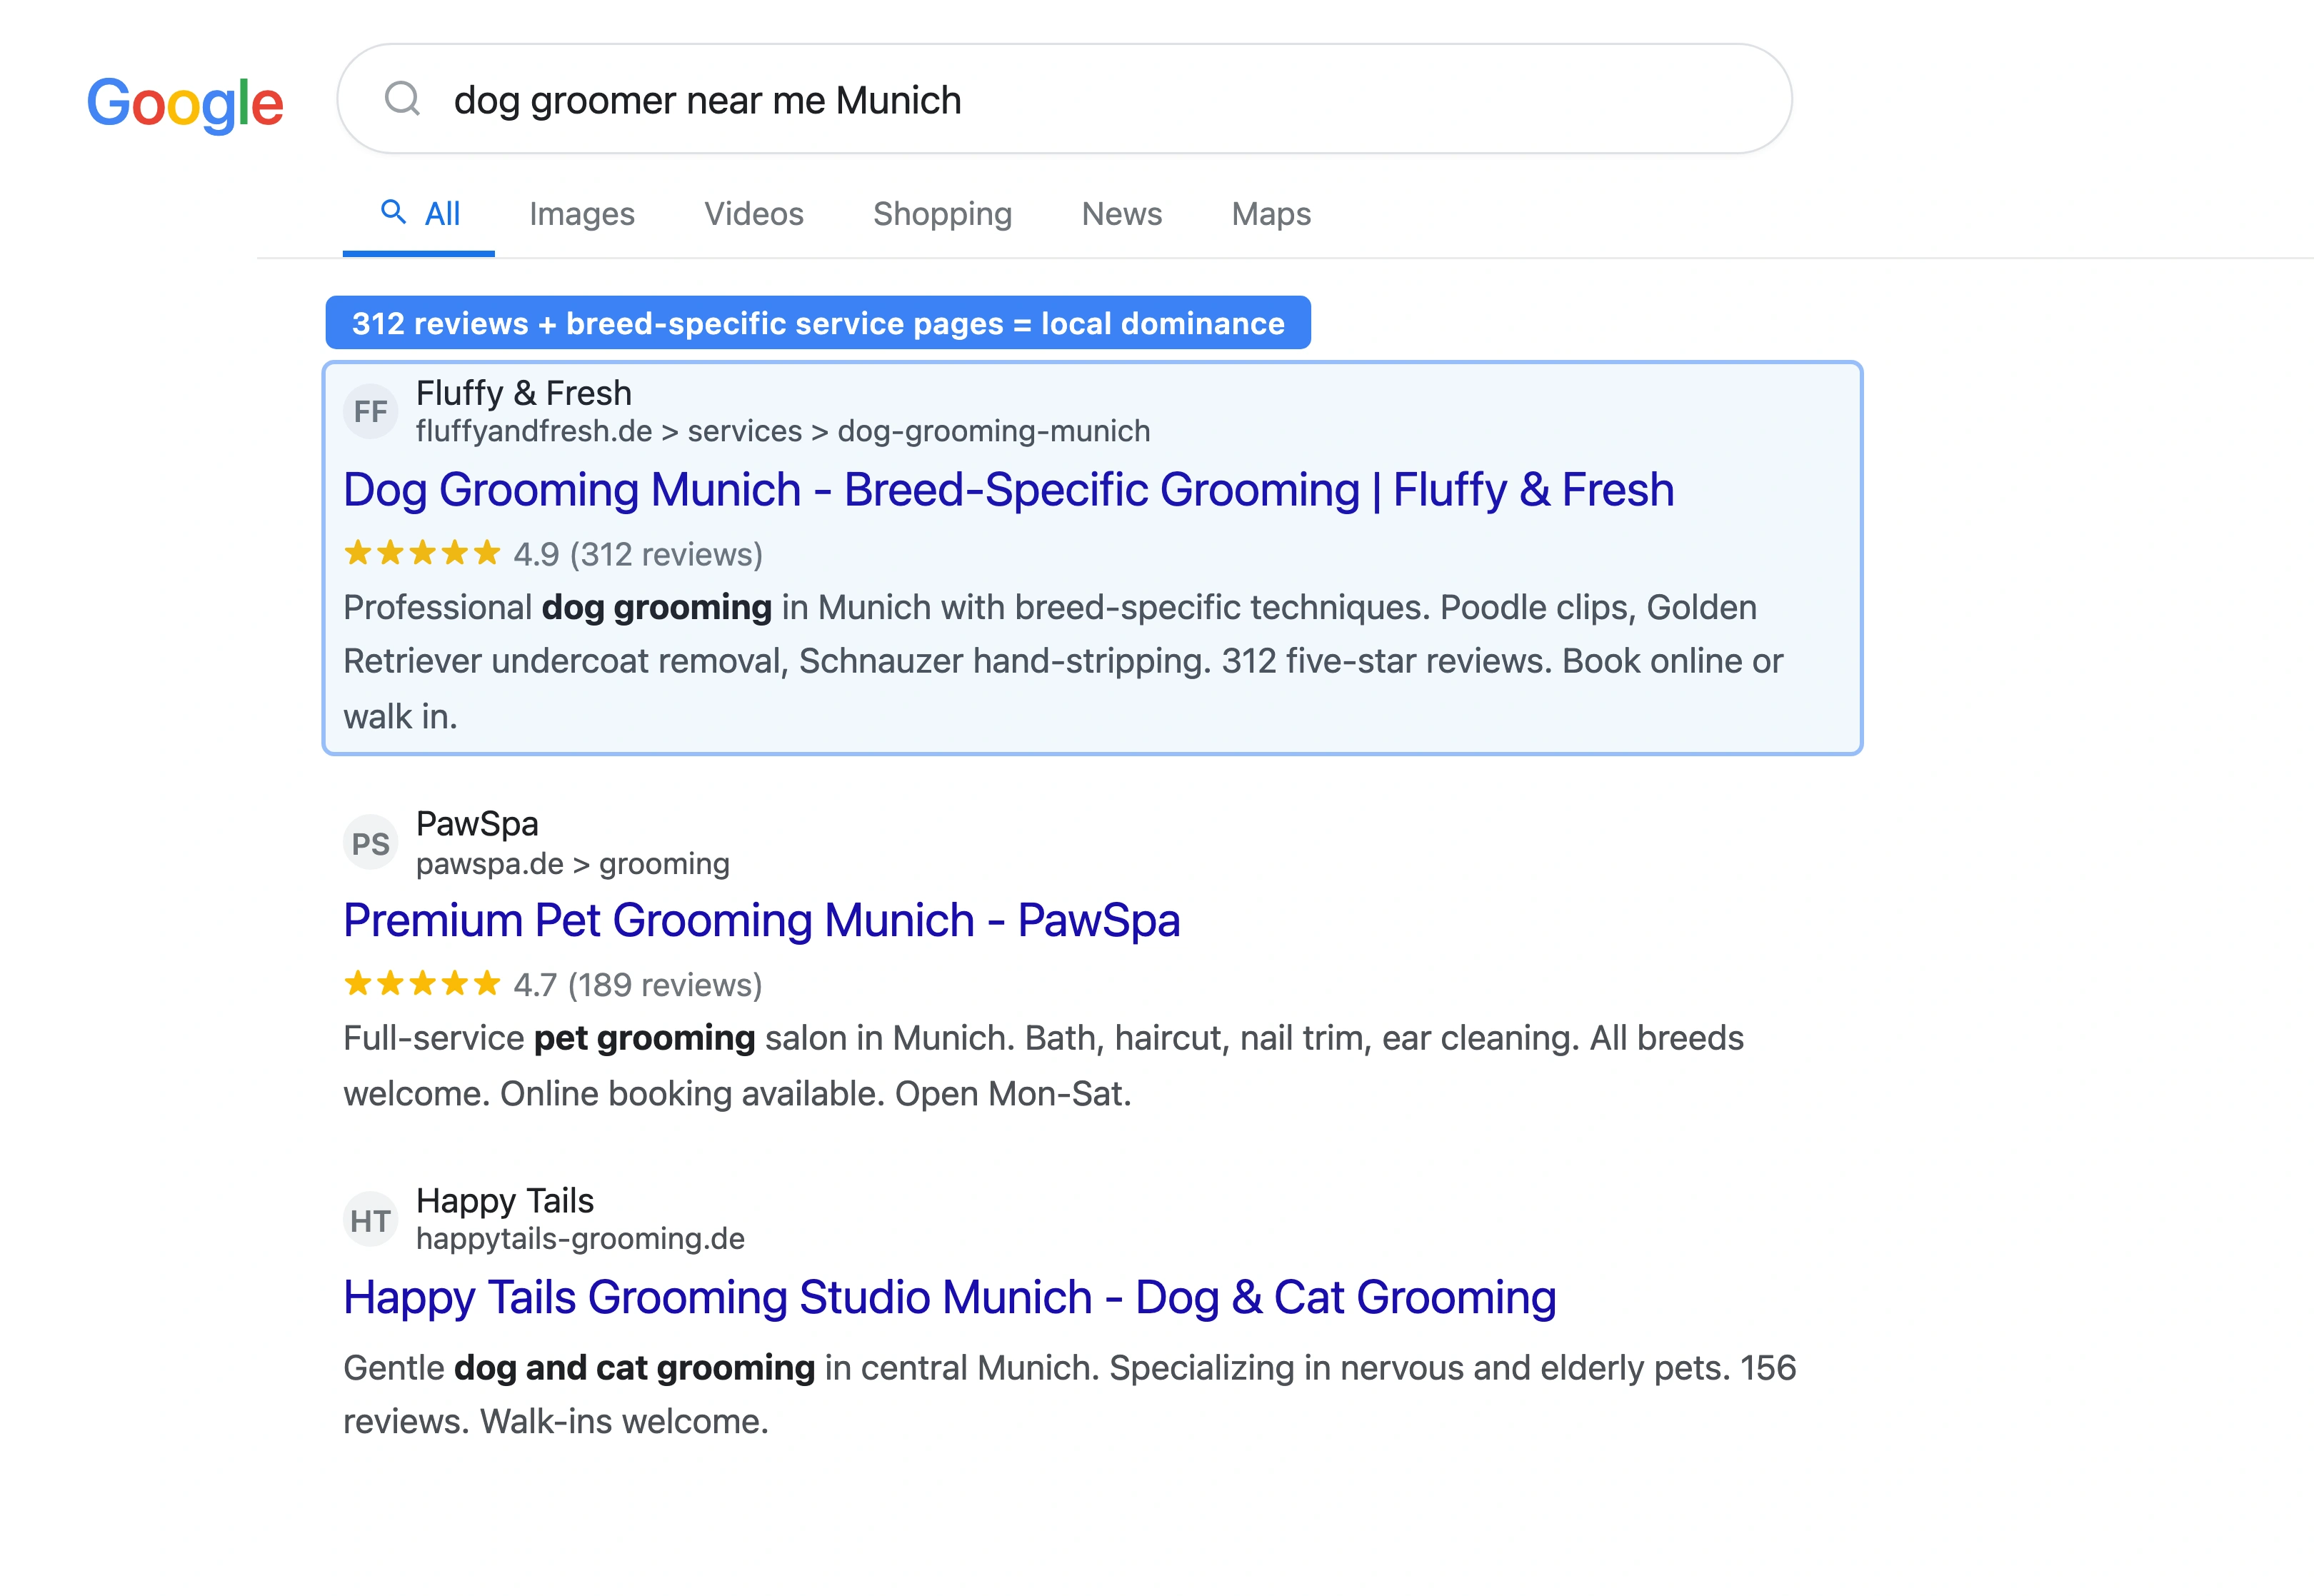Click the star rating for PawSpa
Viewport: 2314px width, 1596px height.
[422, 983]
